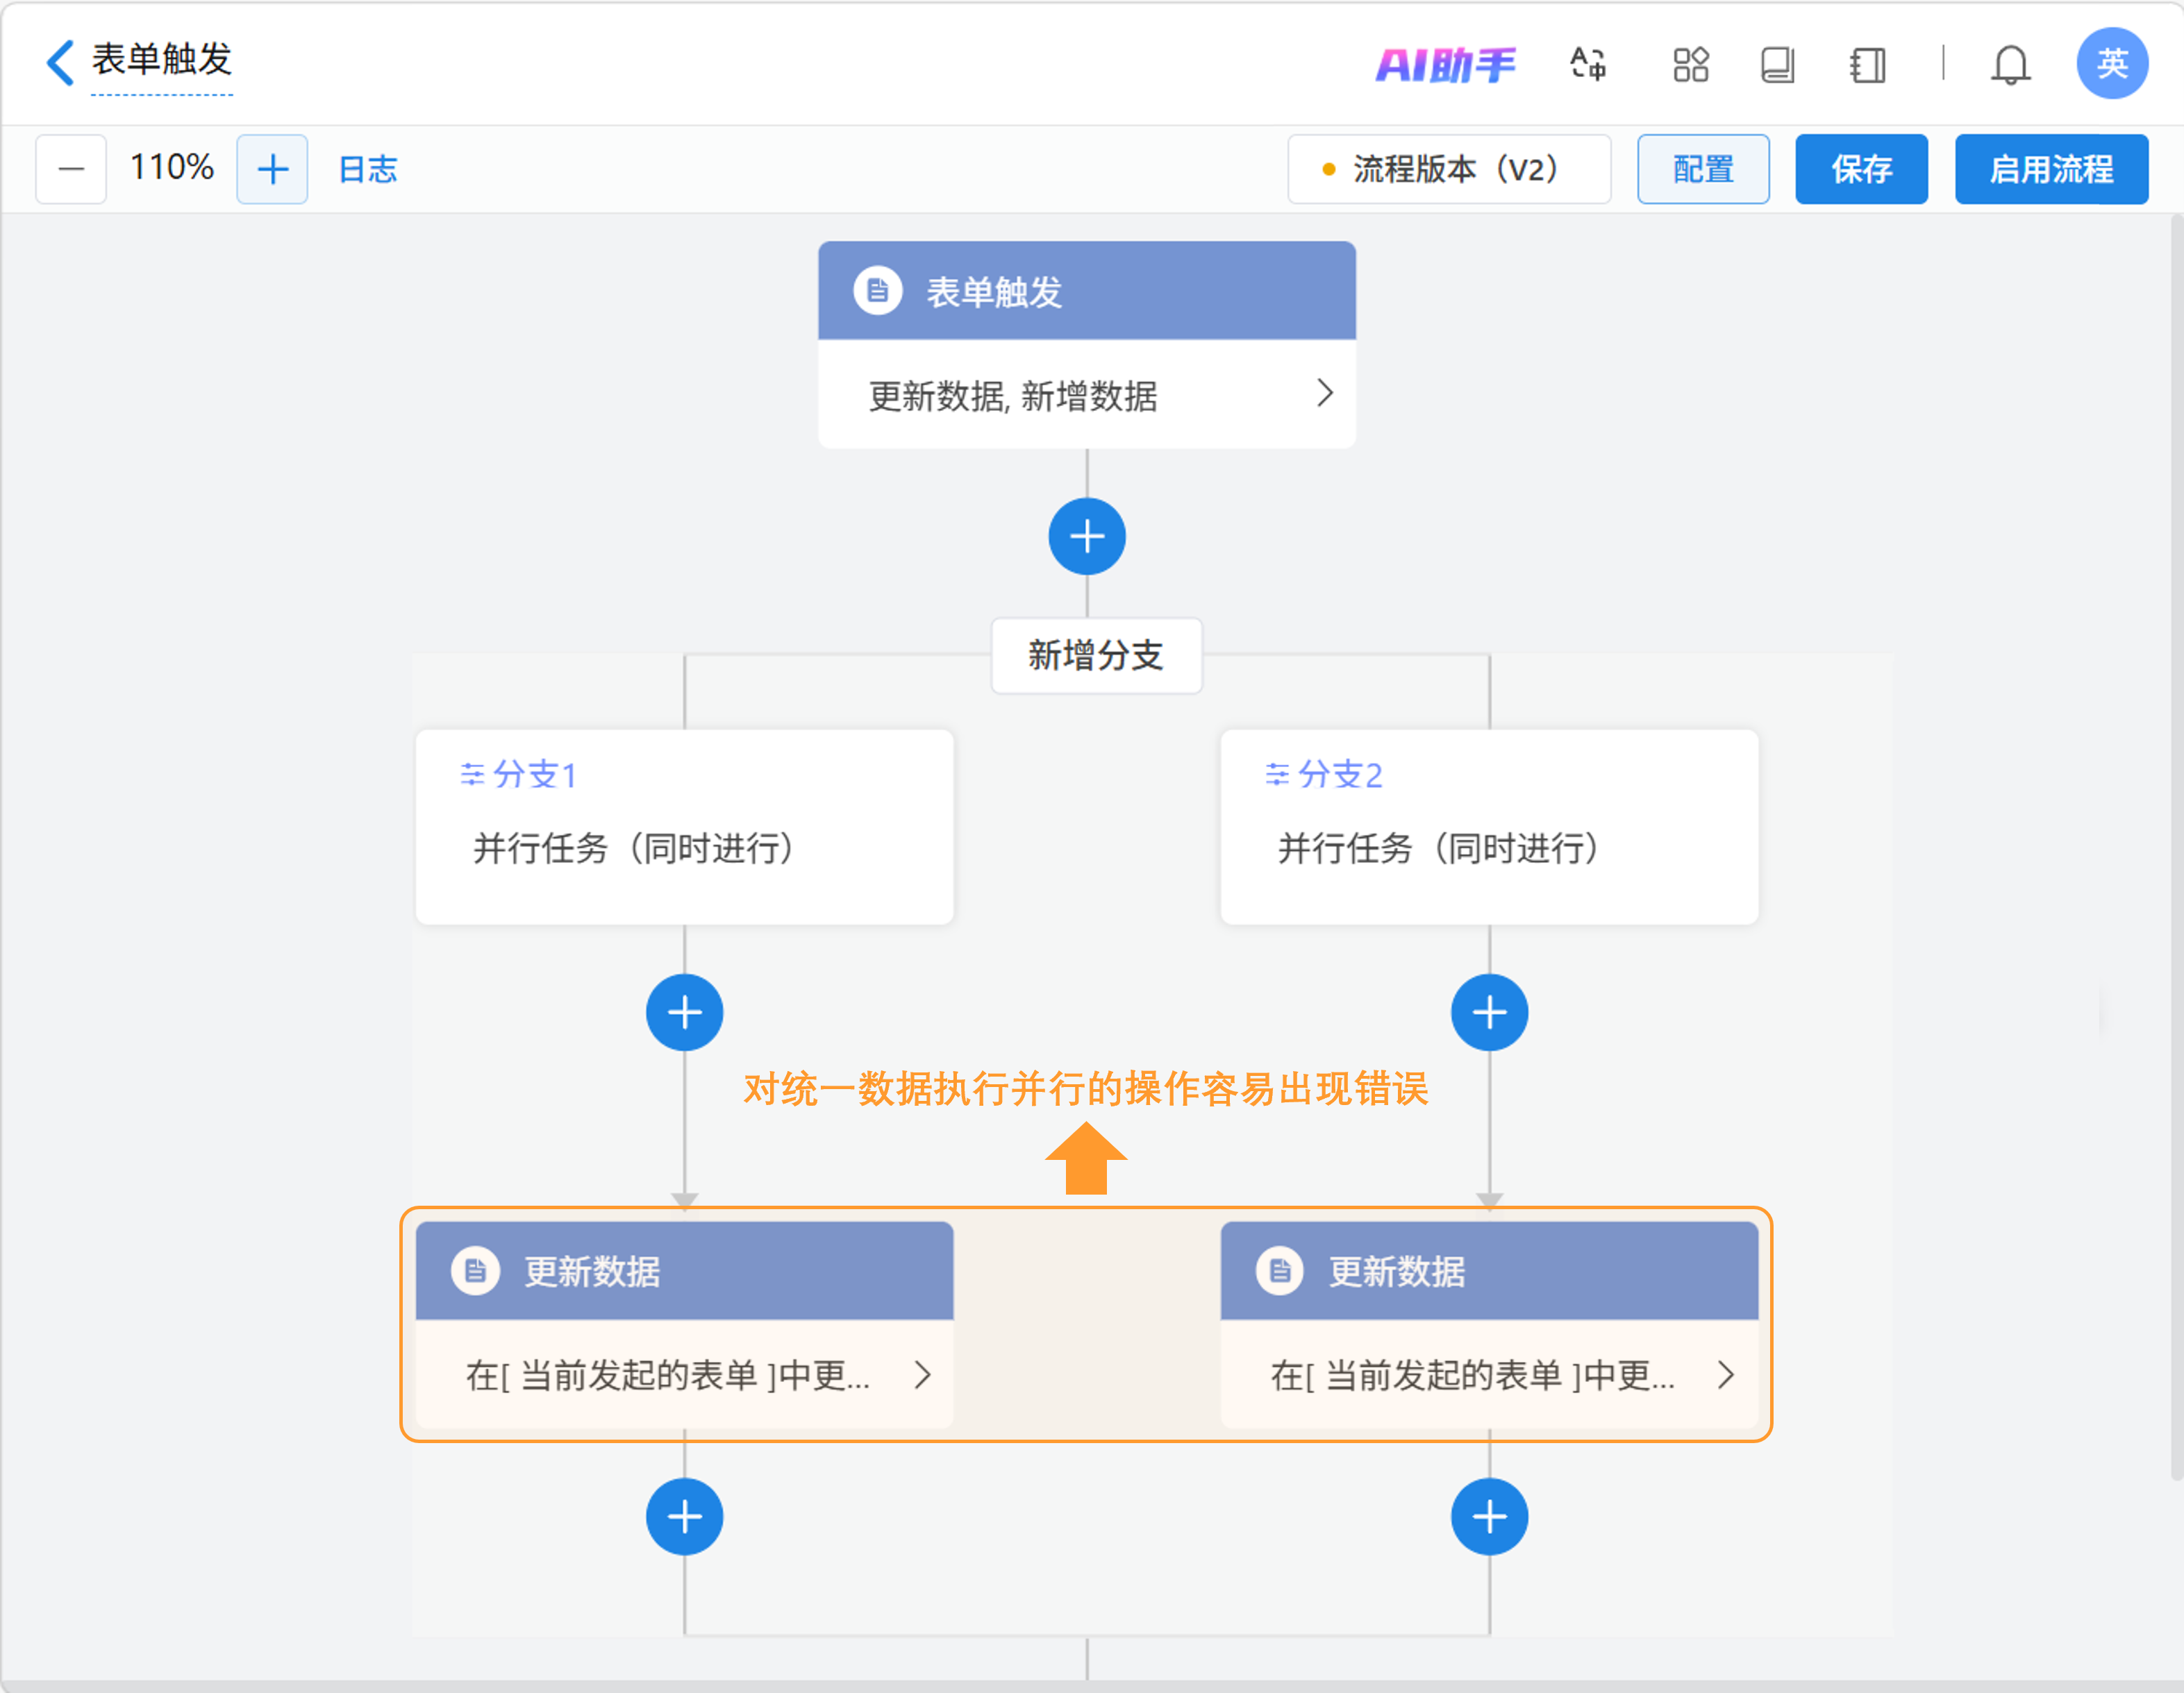
Task: Open 流程版本 (V2) version selector
Action: click(x=1448, y=169)
